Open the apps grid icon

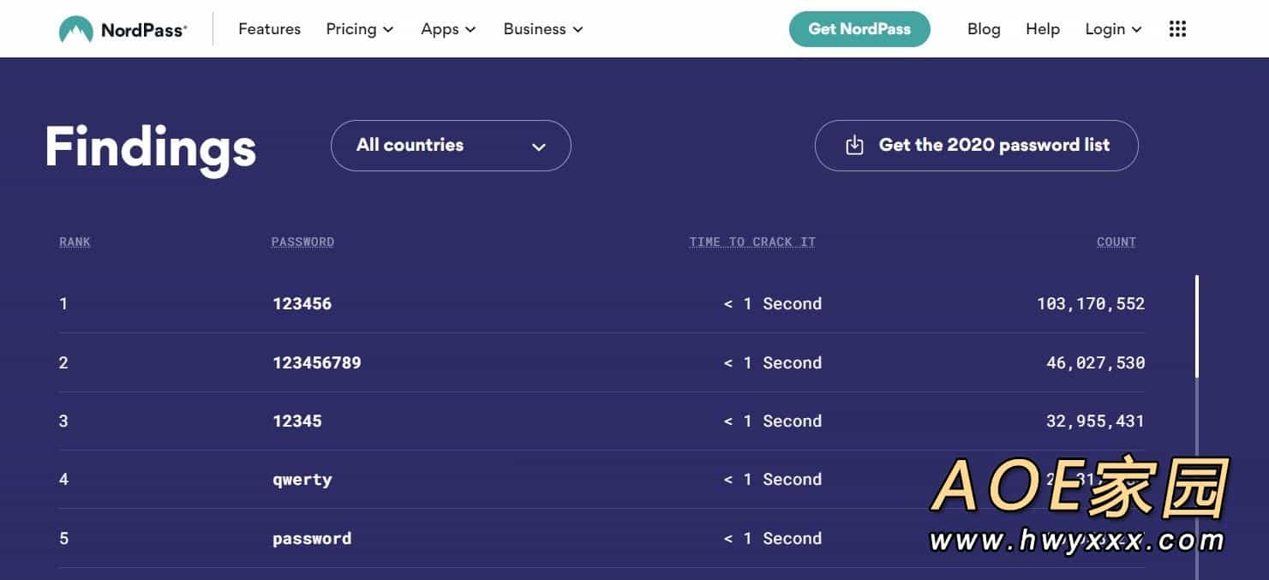pyautogui.click(x=1177, y=29)
